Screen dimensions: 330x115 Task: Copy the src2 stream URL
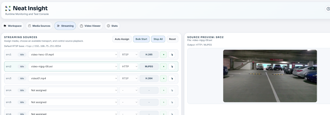[x=172, y=66]
